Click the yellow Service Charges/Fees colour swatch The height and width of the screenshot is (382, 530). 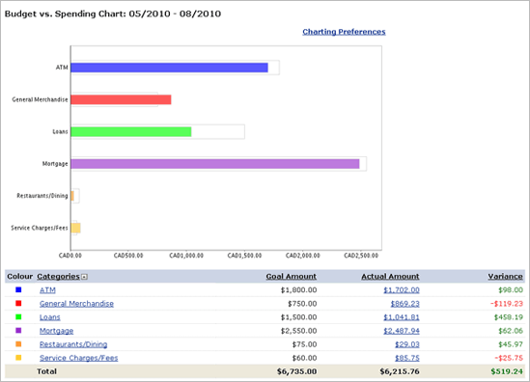(18, 357)
